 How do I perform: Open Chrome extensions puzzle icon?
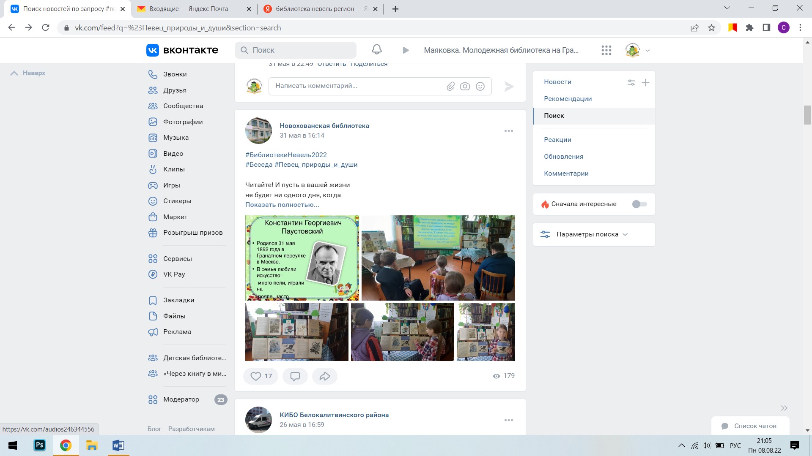coord(749,28)
